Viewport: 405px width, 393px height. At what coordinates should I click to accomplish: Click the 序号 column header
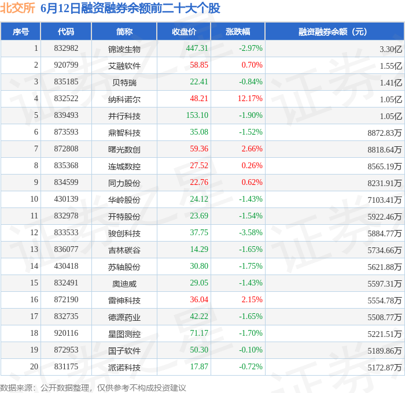click(21, 31)
